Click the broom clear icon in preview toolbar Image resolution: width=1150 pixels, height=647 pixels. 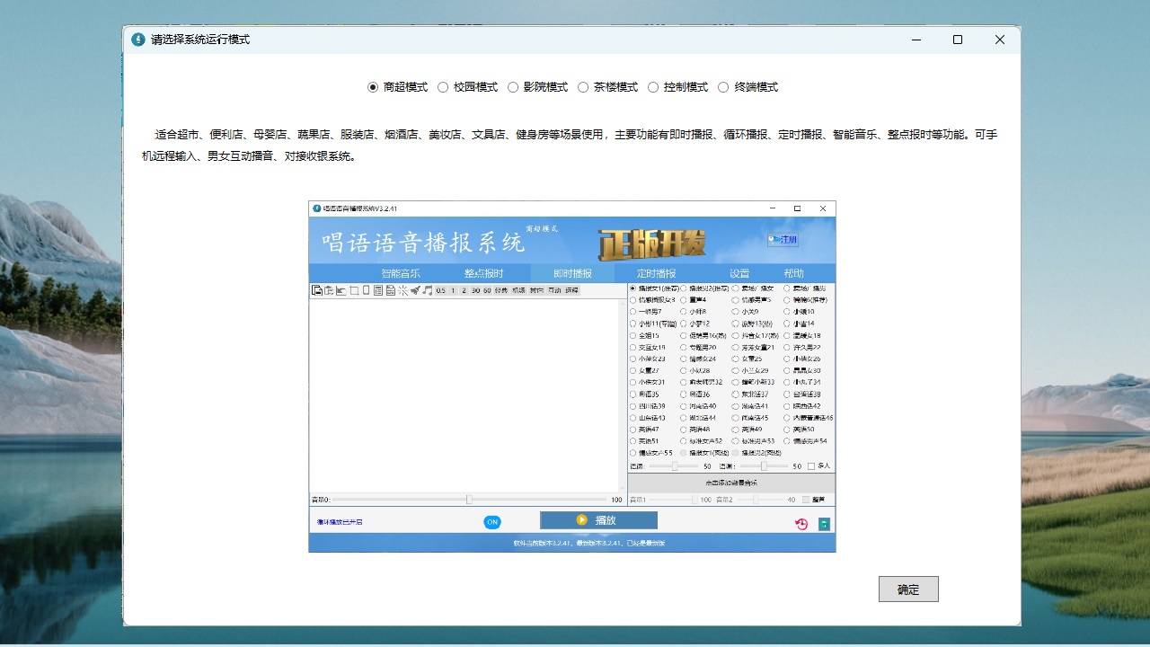(x=415, y=290)
